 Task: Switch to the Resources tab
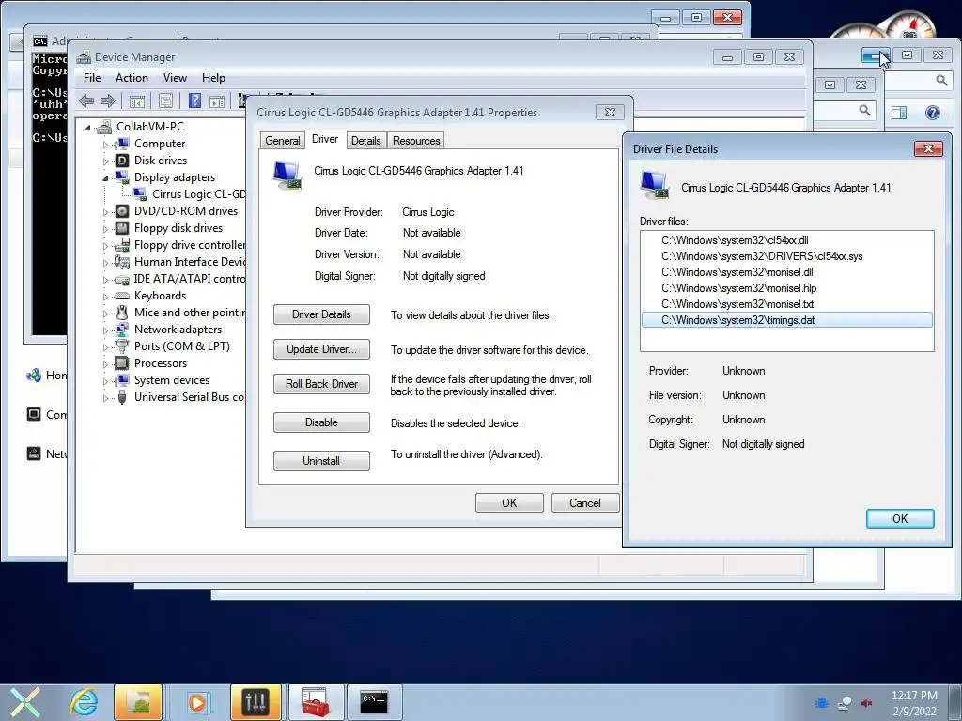(416, 141)
